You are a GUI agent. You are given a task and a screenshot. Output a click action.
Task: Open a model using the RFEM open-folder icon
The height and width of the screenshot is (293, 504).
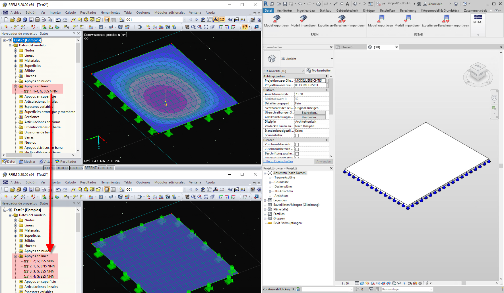[x=12, y=19]
